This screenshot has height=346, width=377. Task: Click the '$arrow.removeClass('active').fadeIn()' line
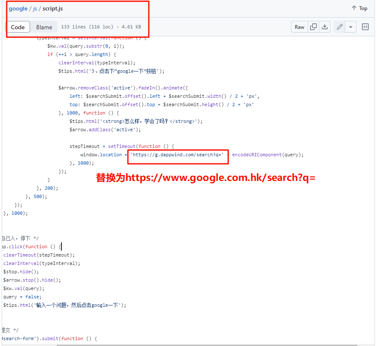[123, 88]
